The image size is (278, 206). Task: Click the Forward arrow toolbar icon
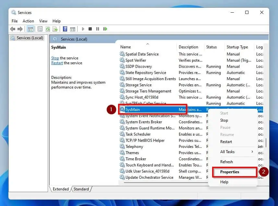pyautogui.click(x=20, y=29)
